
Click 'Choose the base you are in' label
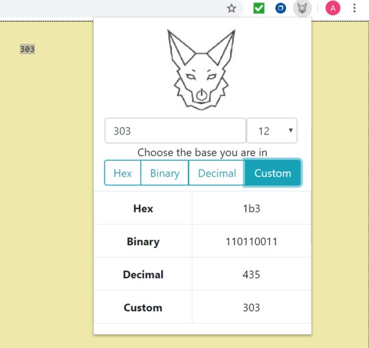pyautogui.click(x=202, y=152)
